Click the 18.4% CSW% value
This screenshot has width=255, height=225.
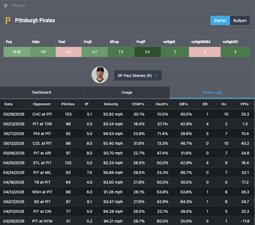[x=139, y=124]
